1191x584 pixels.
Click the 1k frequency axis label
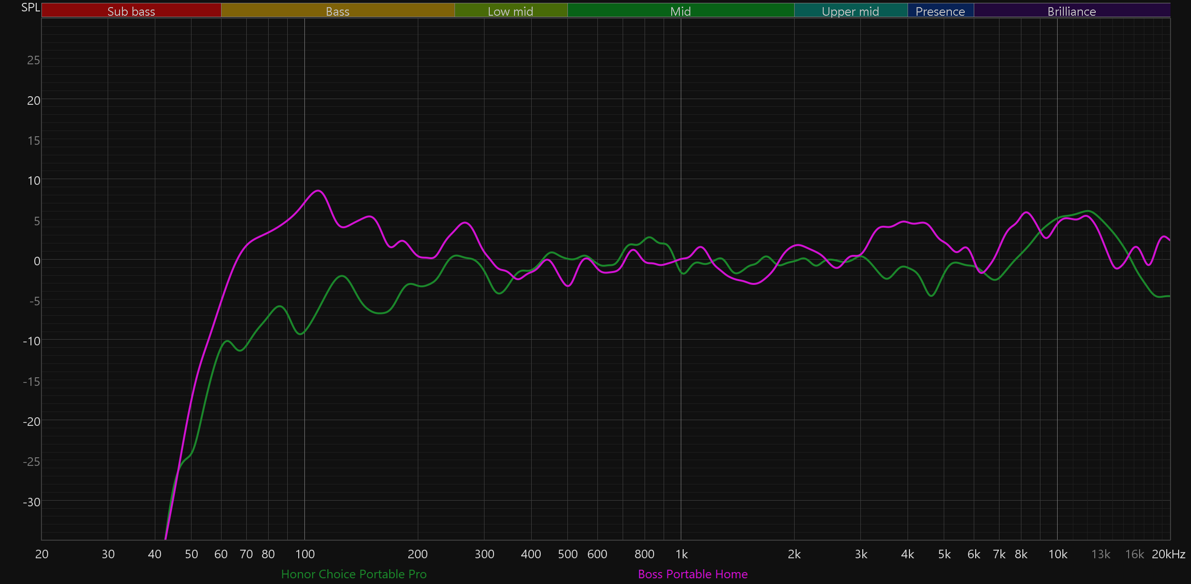(681, 554)
